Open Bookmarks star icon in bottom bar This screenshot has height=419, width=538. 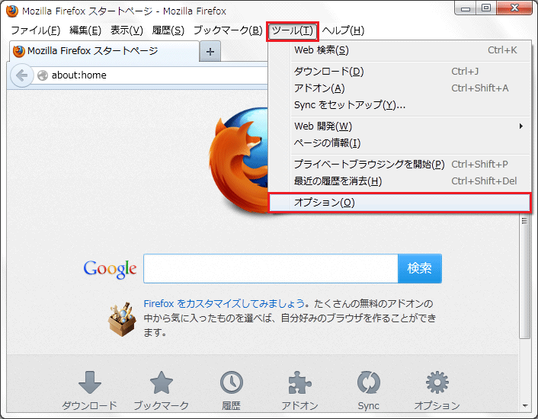[x=161, y=383]
